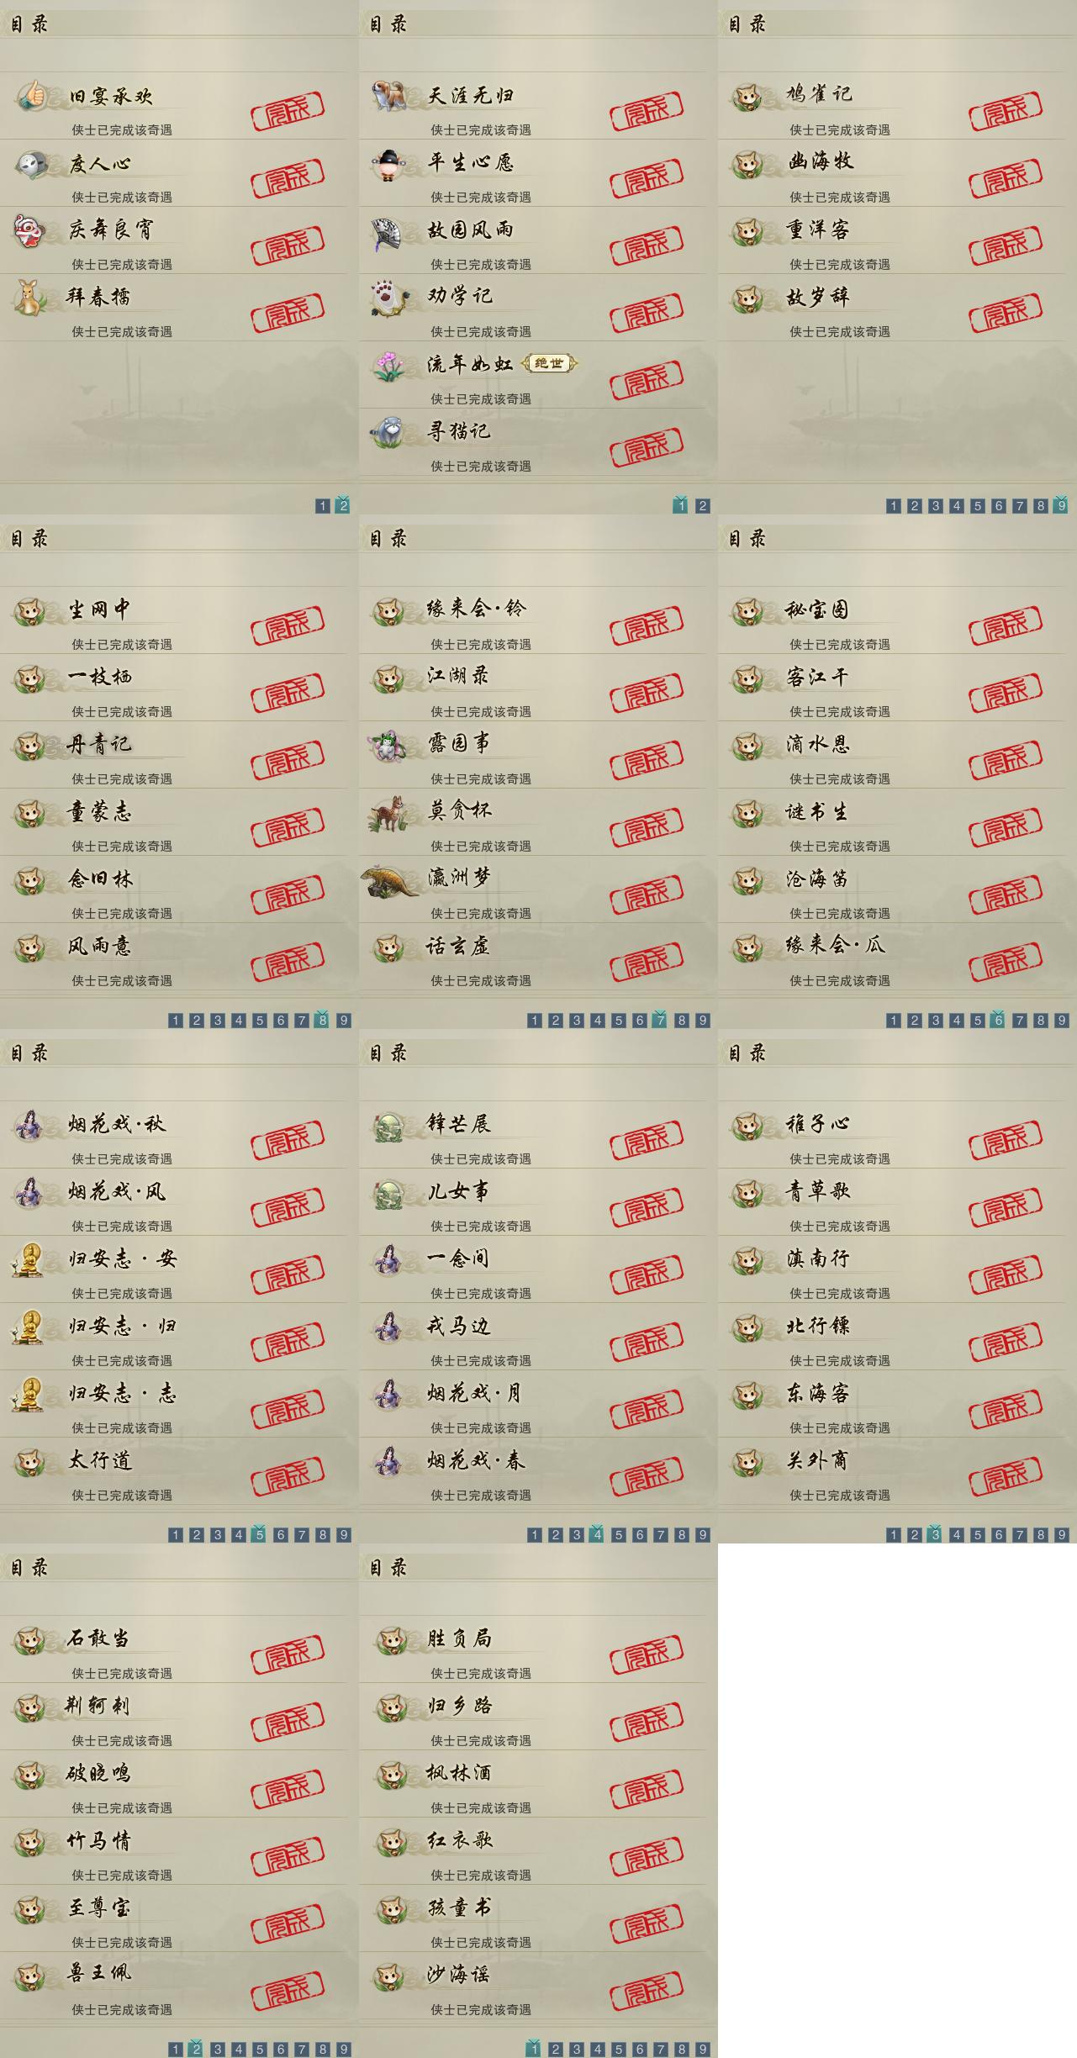The image size is (1077, 2058).
Task: Click the dog icon next to 天涯无归
Action: (390, 94)
